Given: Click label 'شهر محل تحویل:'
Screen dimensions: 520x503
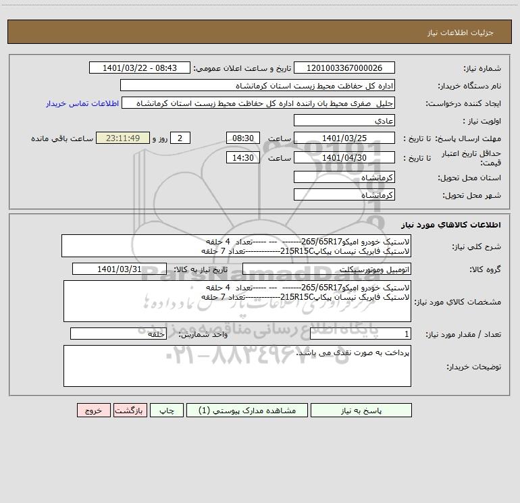Looking at the screenshot, I should [x=471, y=196].
